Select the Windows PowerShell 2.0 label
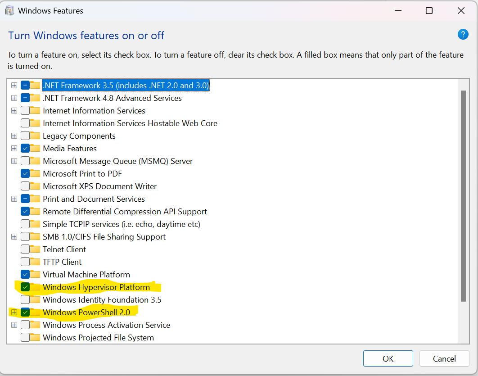Viewport: 478px width, 376px height. pos(86,312)
